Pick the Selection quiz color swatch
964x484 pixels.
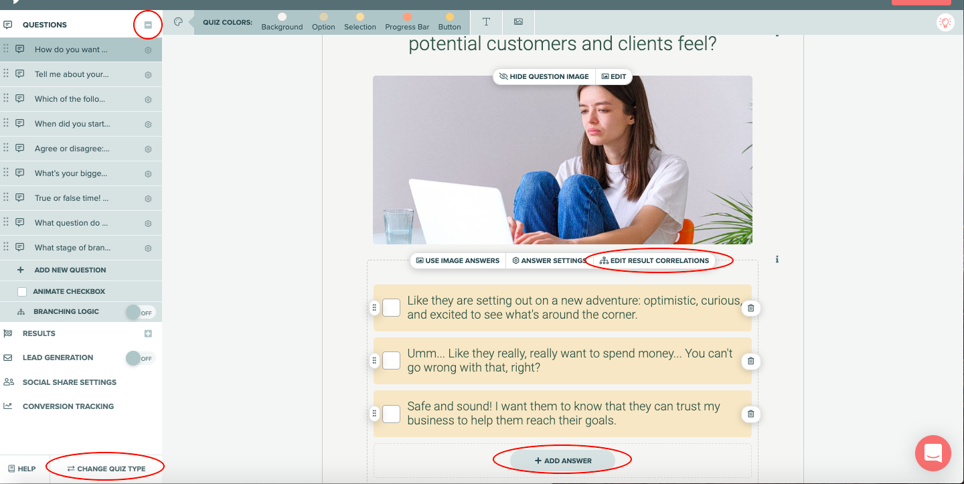[360, 17]
